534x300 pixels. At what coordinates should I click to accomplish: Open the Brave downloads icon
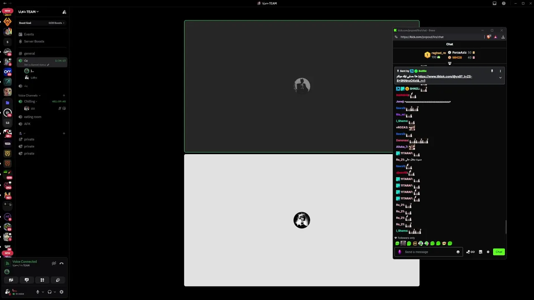pos(503,37)
